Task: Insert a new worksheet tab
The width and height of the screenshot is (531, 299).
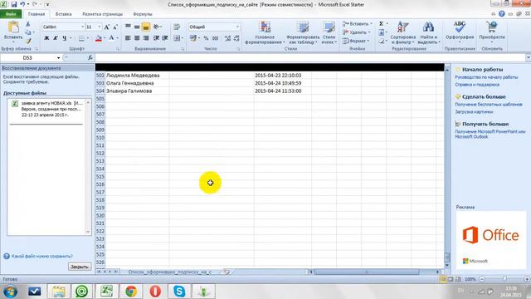Action: point(226,272)
